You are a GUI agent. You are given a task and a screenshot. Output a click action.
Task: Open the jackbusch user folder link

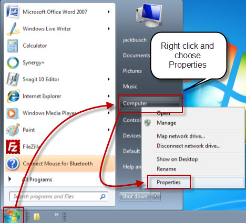(135, 40)
